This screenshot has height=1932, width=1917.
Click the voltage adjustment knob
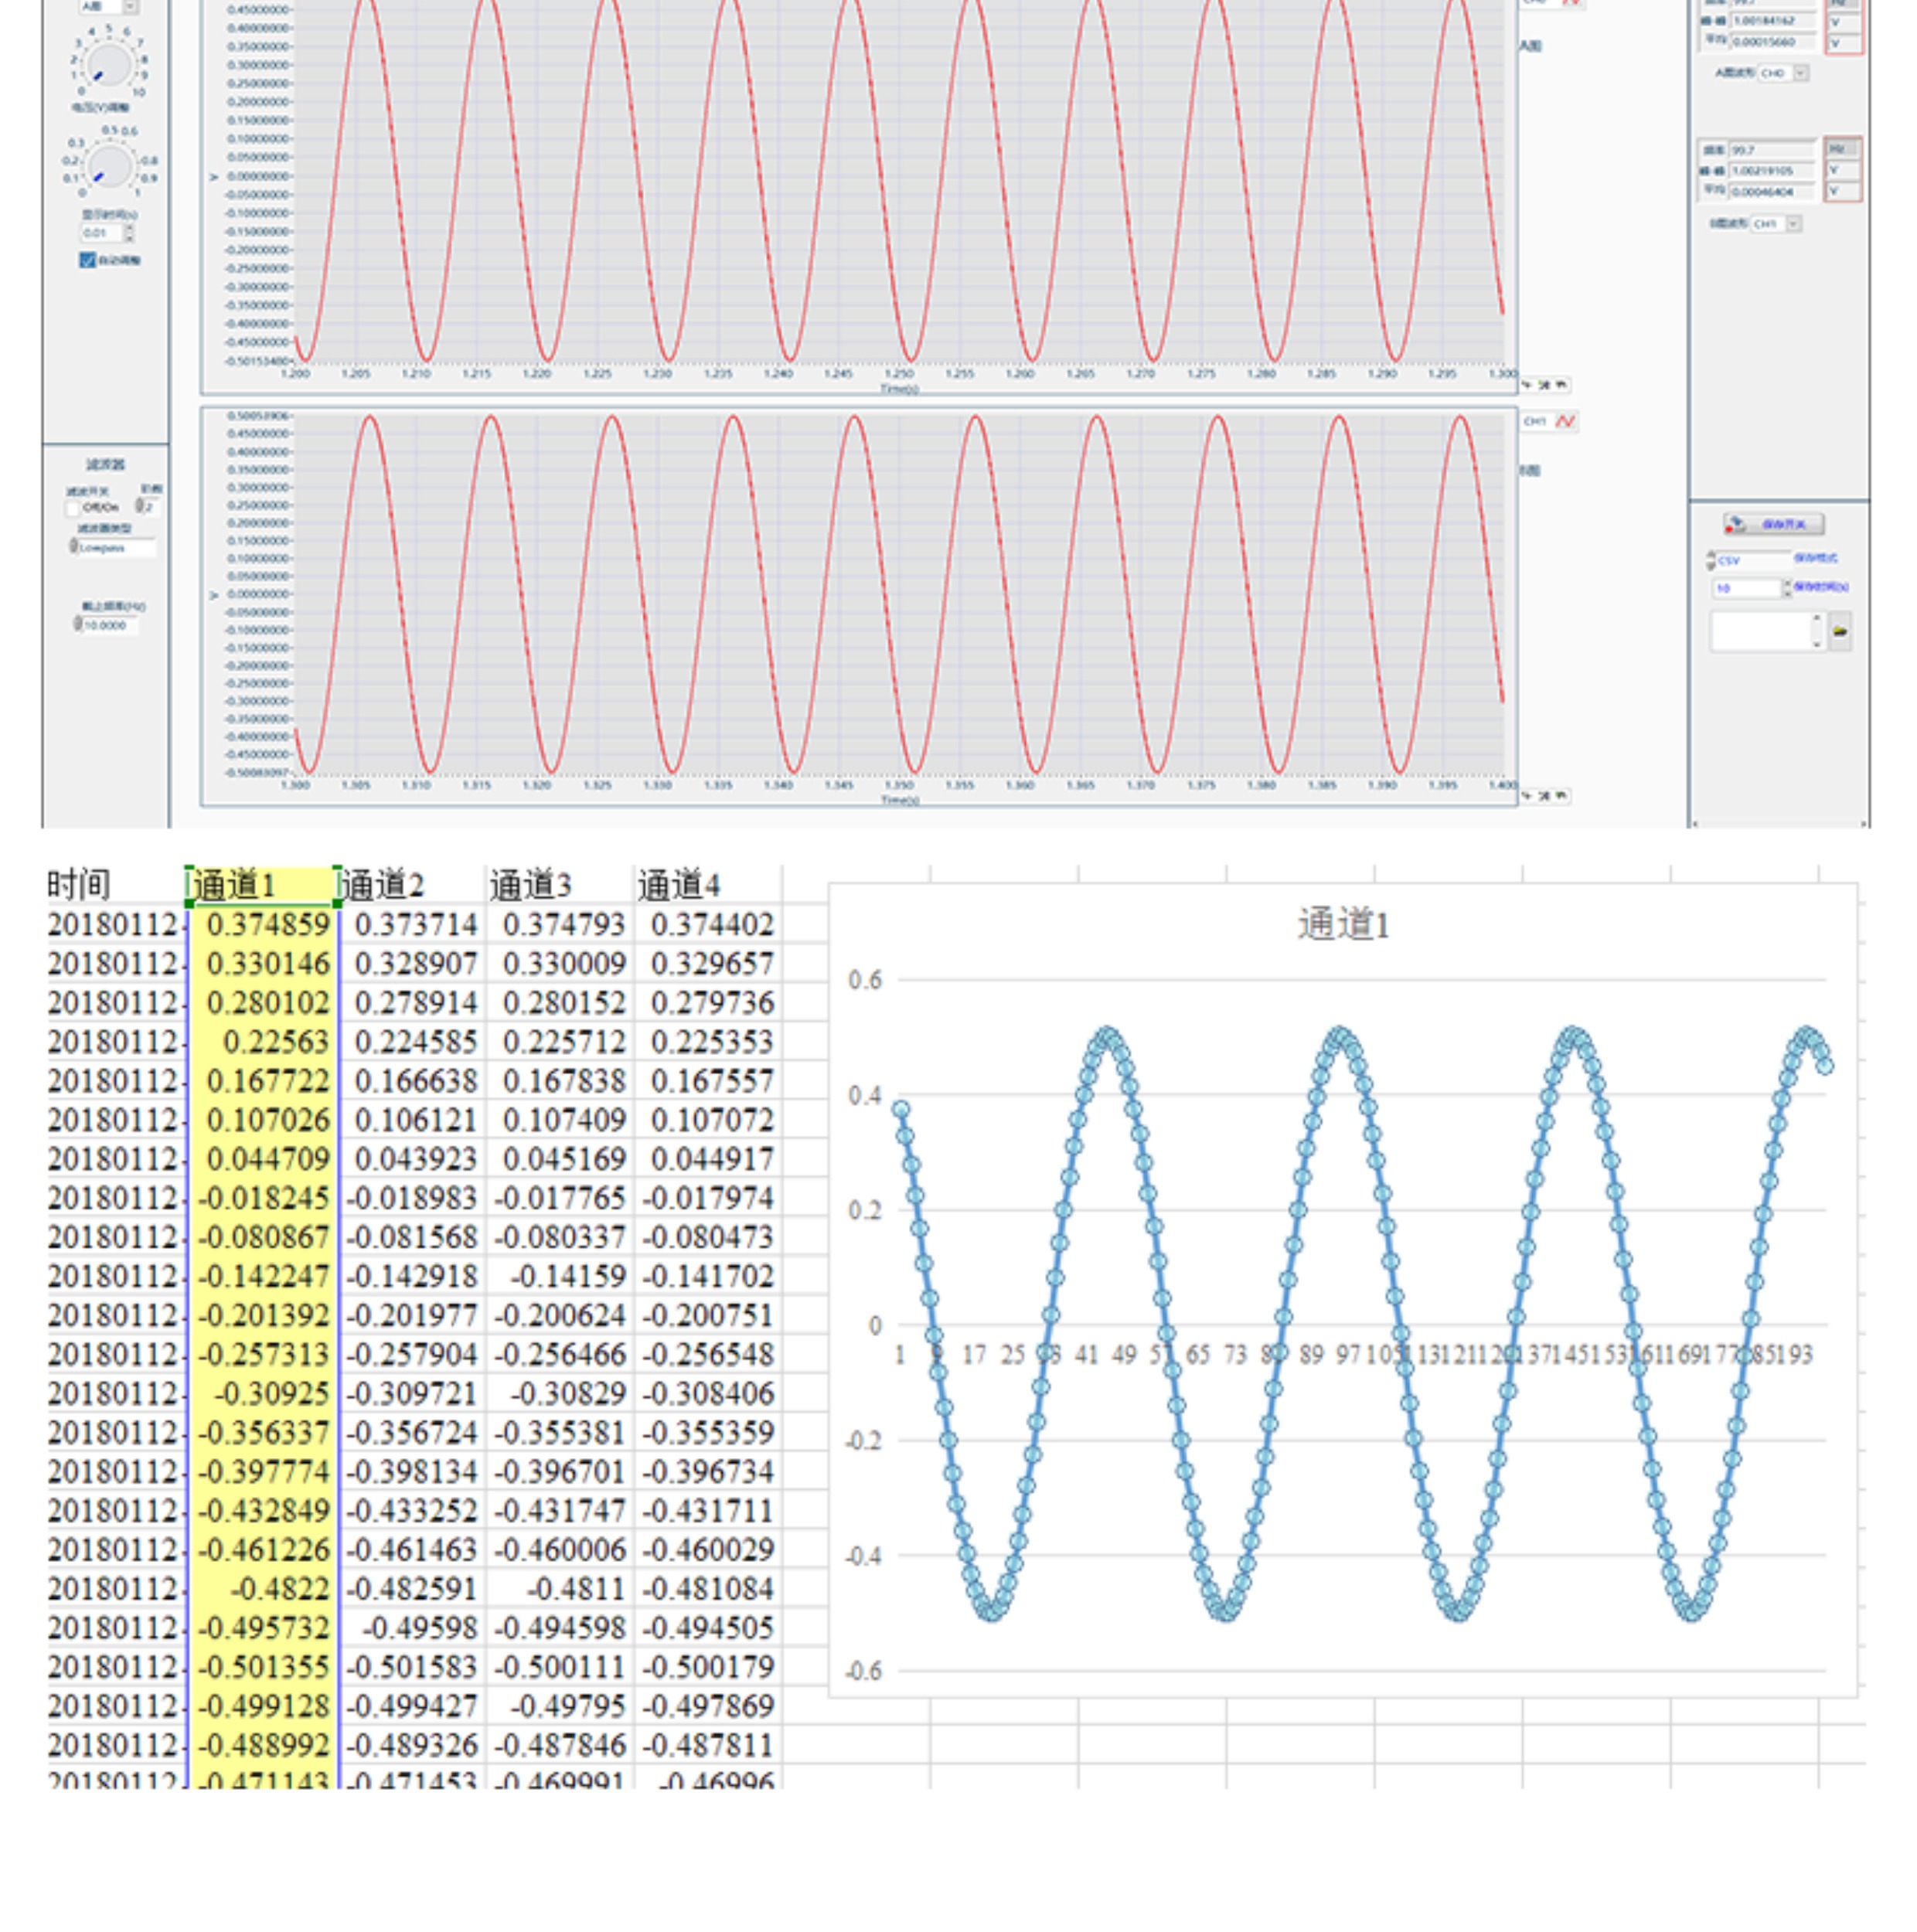pyautogui.click(x=108, y=65)
